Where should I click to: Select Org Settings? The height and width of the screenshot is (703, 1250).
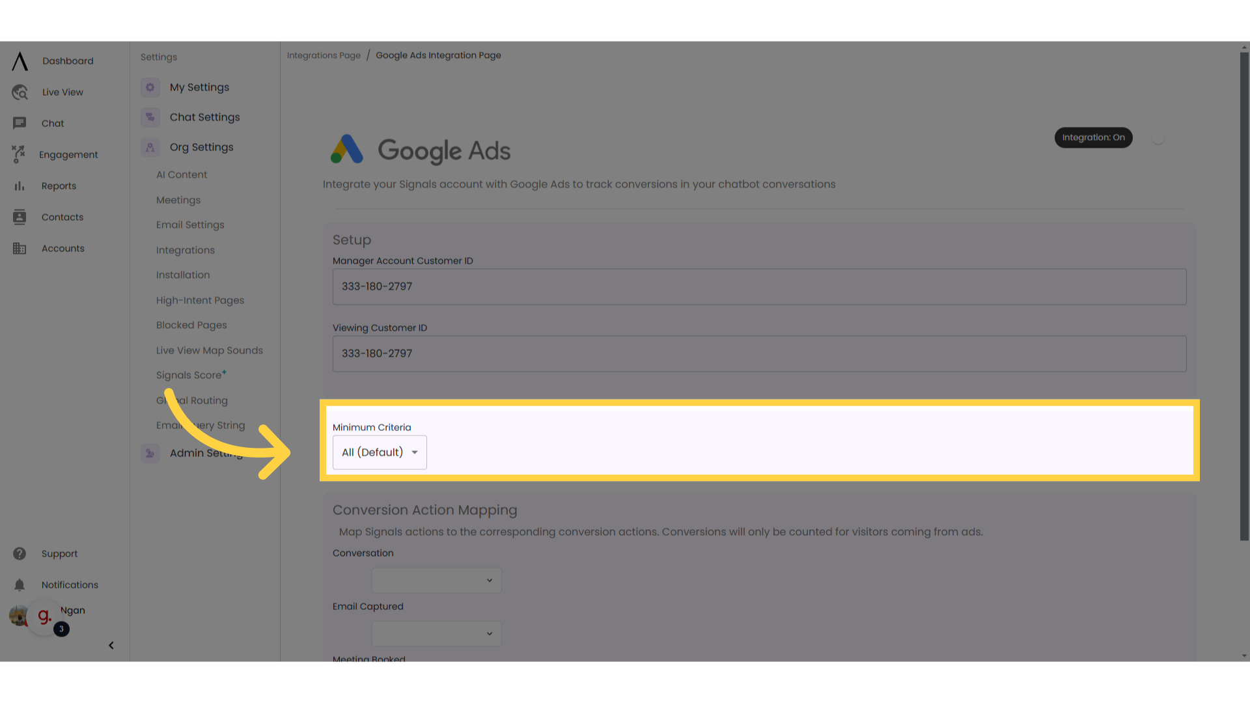201,147
